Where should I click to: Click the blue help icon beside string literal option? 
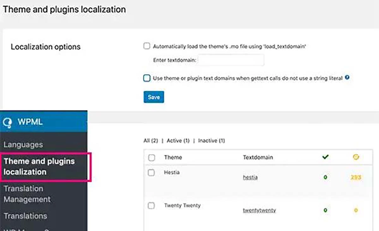347,77
